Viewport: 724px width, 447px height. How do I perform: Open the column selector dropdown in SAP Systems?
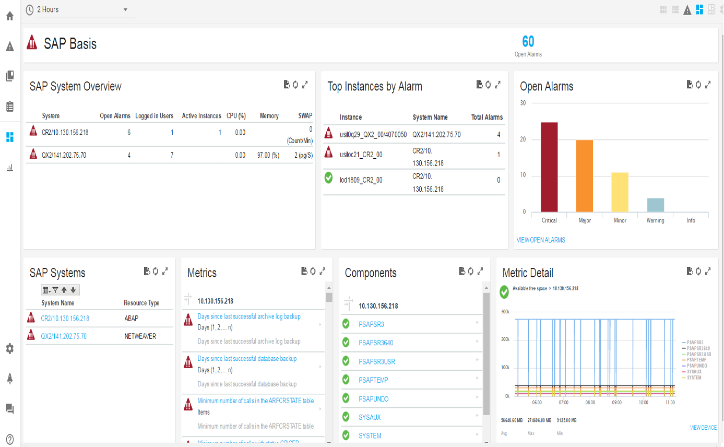[45, 290]
